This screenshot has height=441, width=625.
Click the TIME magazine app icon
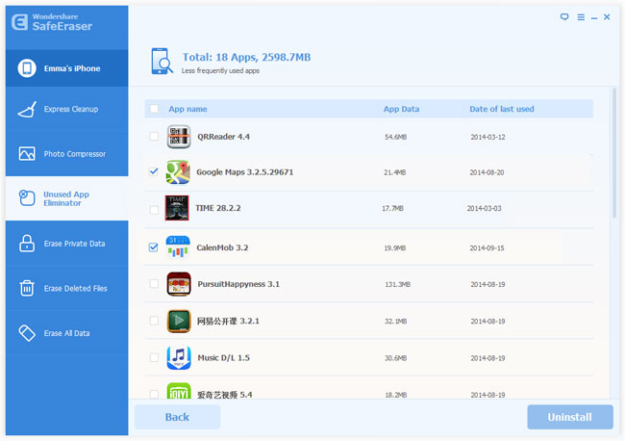pos(177,208)
